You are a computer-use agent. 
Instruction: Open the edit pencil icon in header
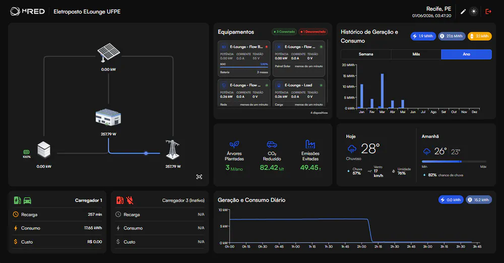[463, 12]
